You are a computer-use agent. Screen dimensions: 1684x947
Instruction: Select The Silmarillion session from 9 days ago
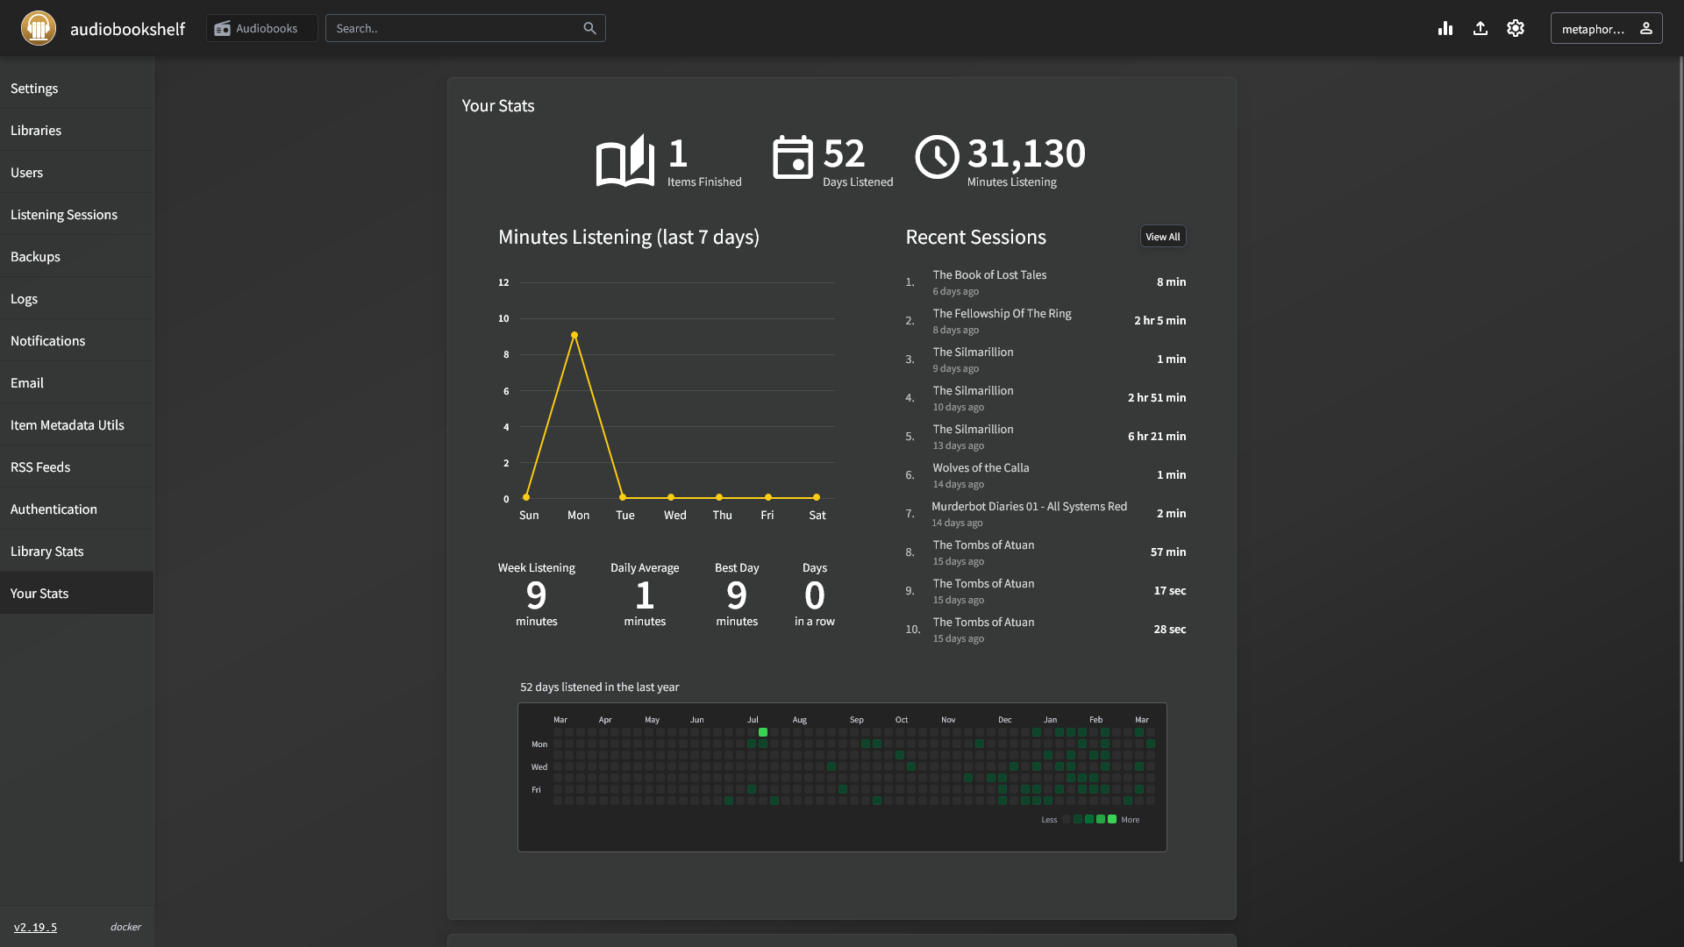point(1045,359)
